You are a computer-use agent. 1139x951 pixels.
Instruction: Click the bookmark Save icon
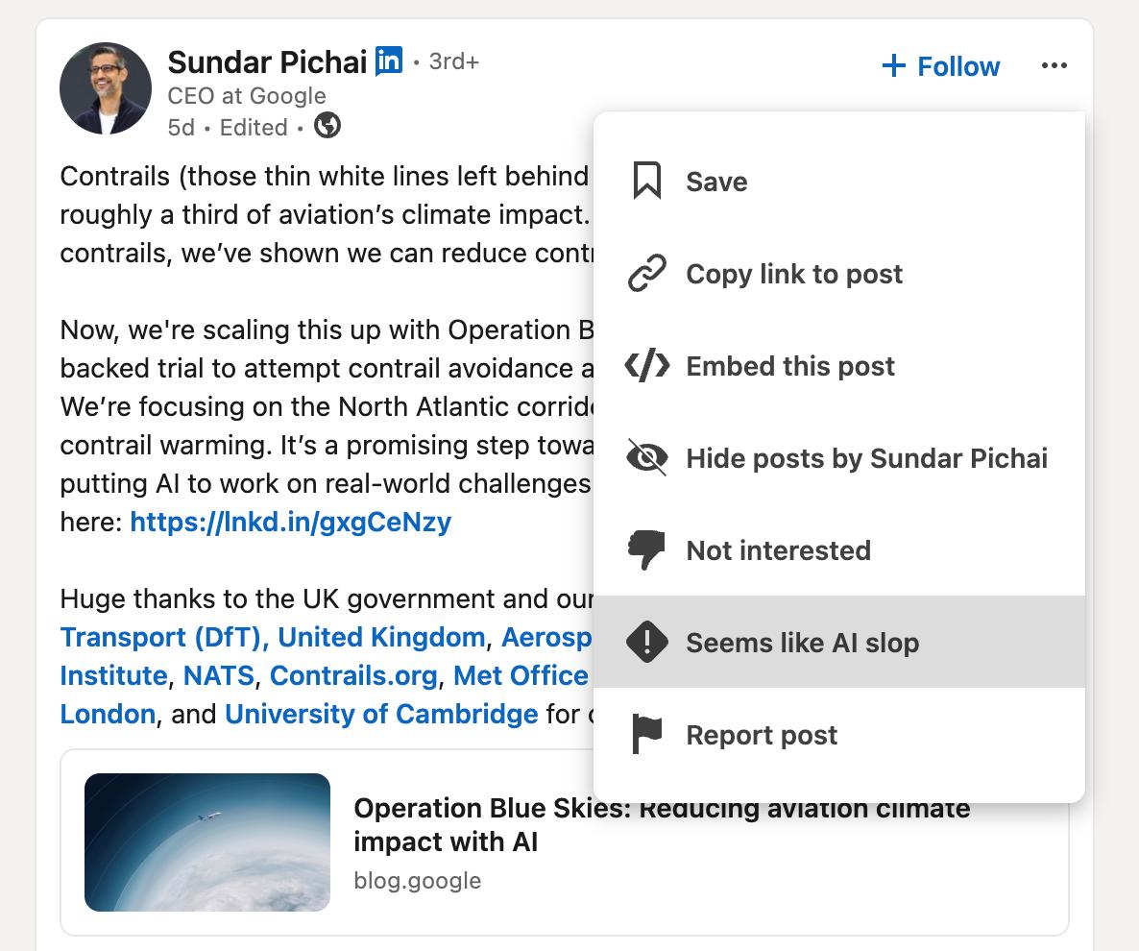(x=646, y=181)
